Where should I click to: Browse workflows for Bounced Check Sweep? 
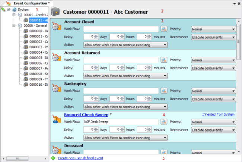164,121
